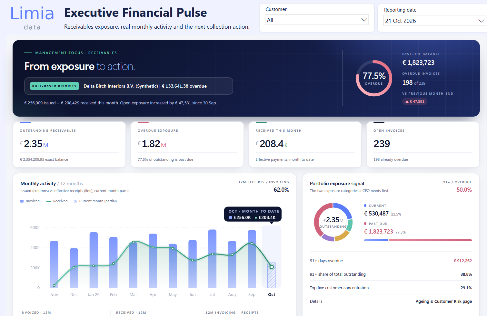Select the Invoiced bar for Jan 26
The image size is (487, 316).
coord(94,260)
